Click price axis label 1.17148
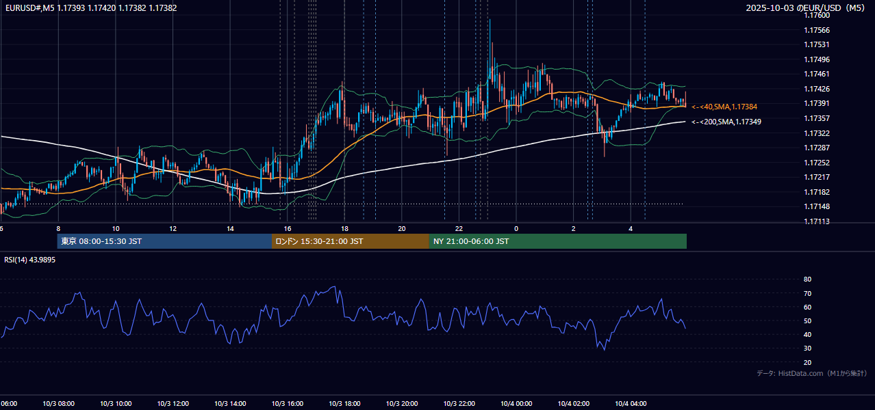The height and width of the screenshot is (410, 875). (817, 206)
